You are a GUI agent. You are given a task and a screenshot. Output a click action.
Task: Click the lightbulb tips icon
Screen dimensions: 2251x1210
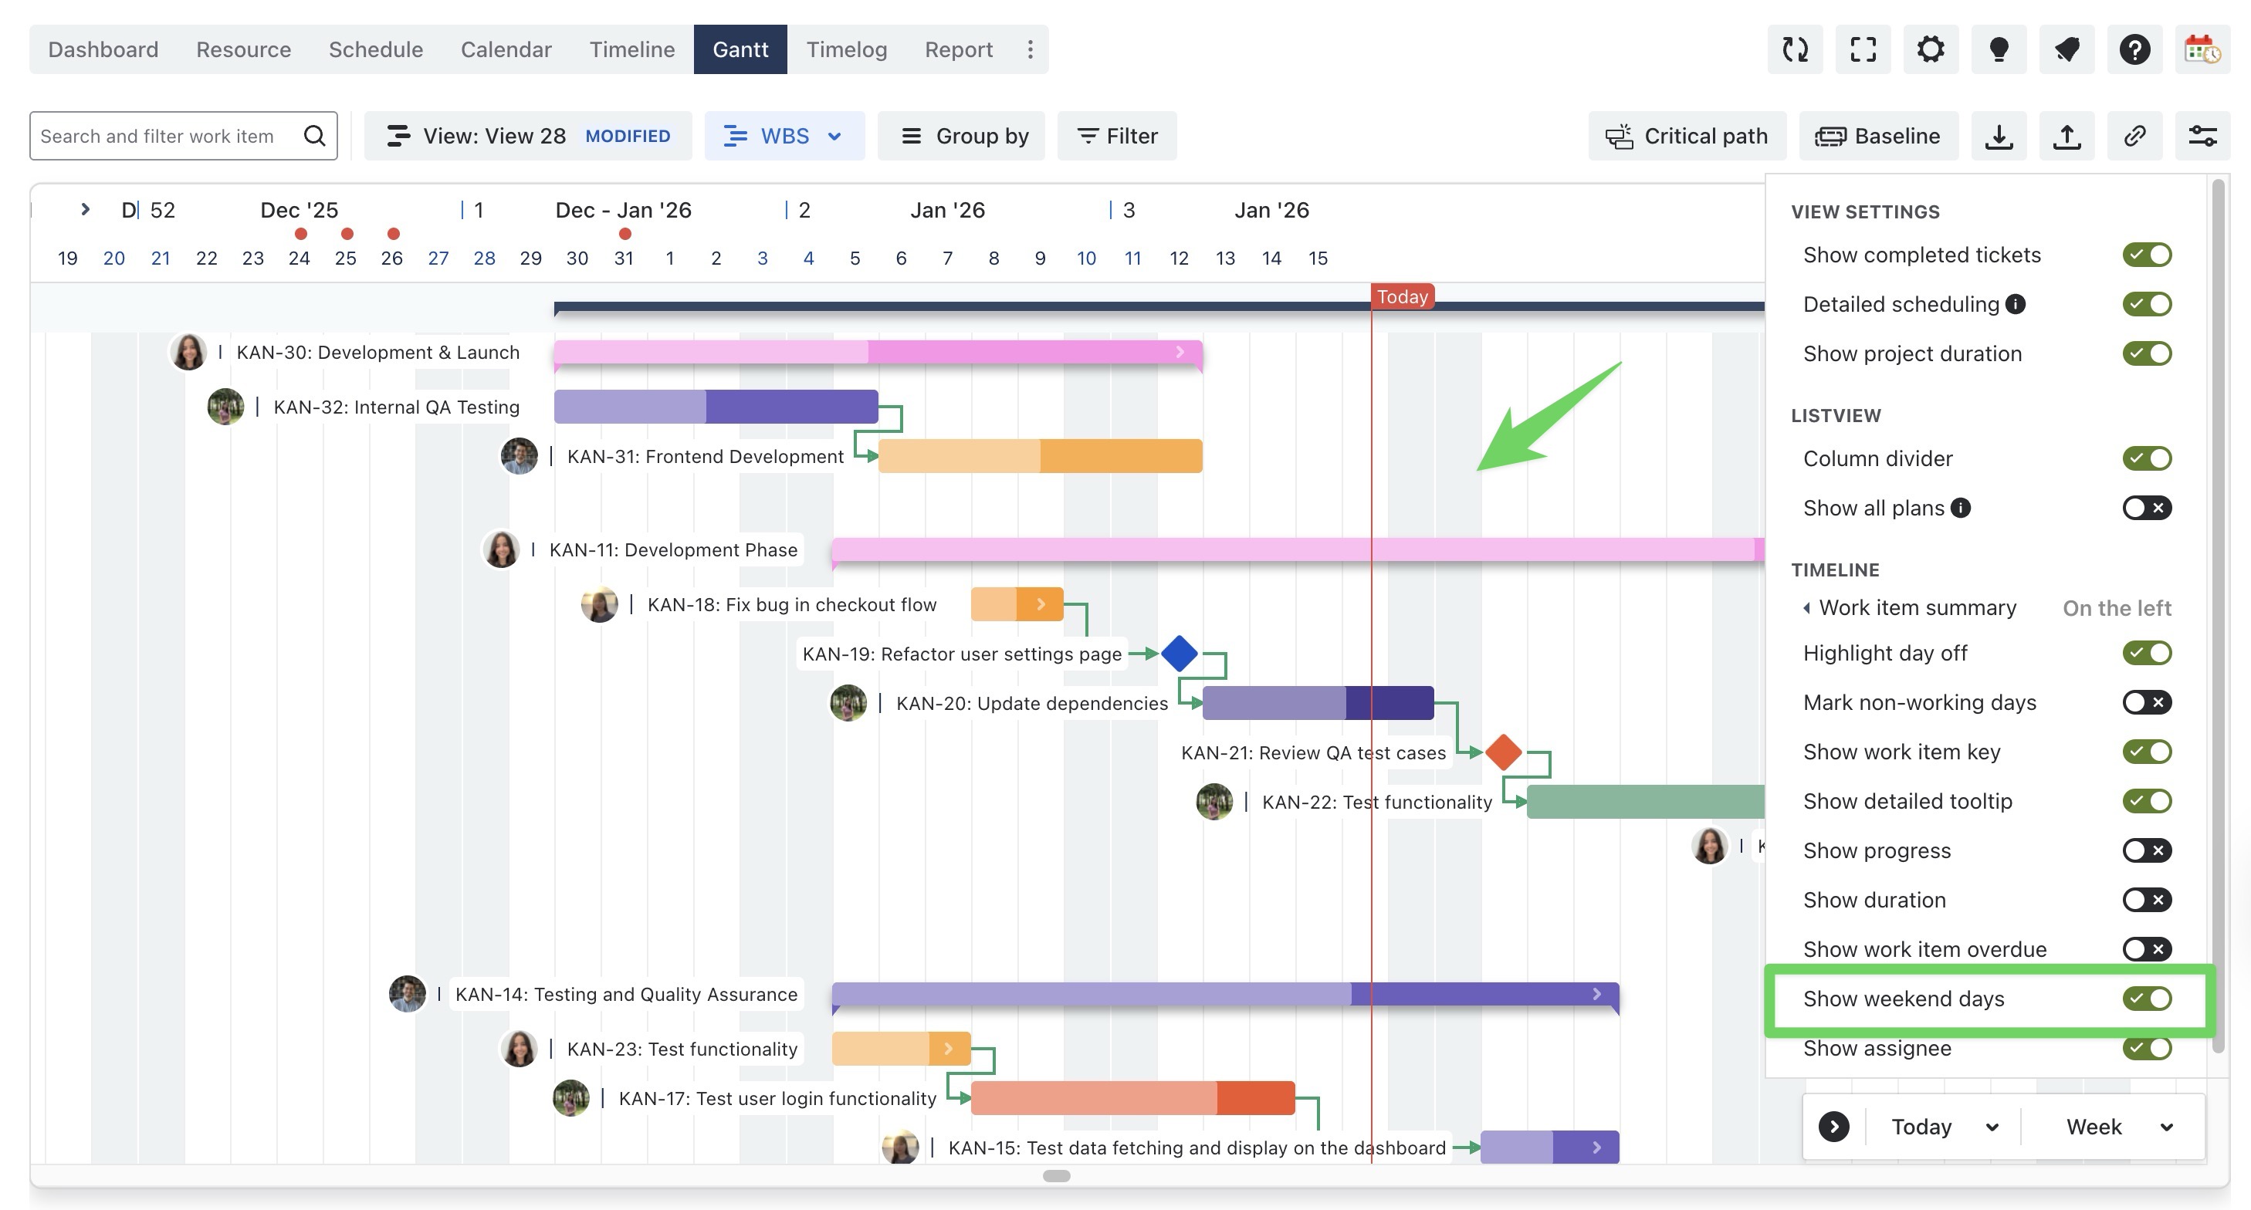1999,50
